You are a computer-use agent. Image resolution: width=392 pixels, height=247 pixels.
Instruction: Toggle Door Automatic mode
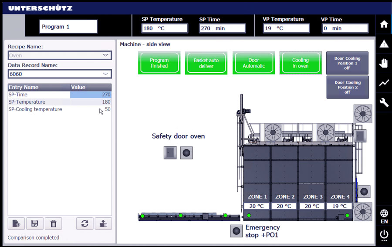click(x=253, y=63)
